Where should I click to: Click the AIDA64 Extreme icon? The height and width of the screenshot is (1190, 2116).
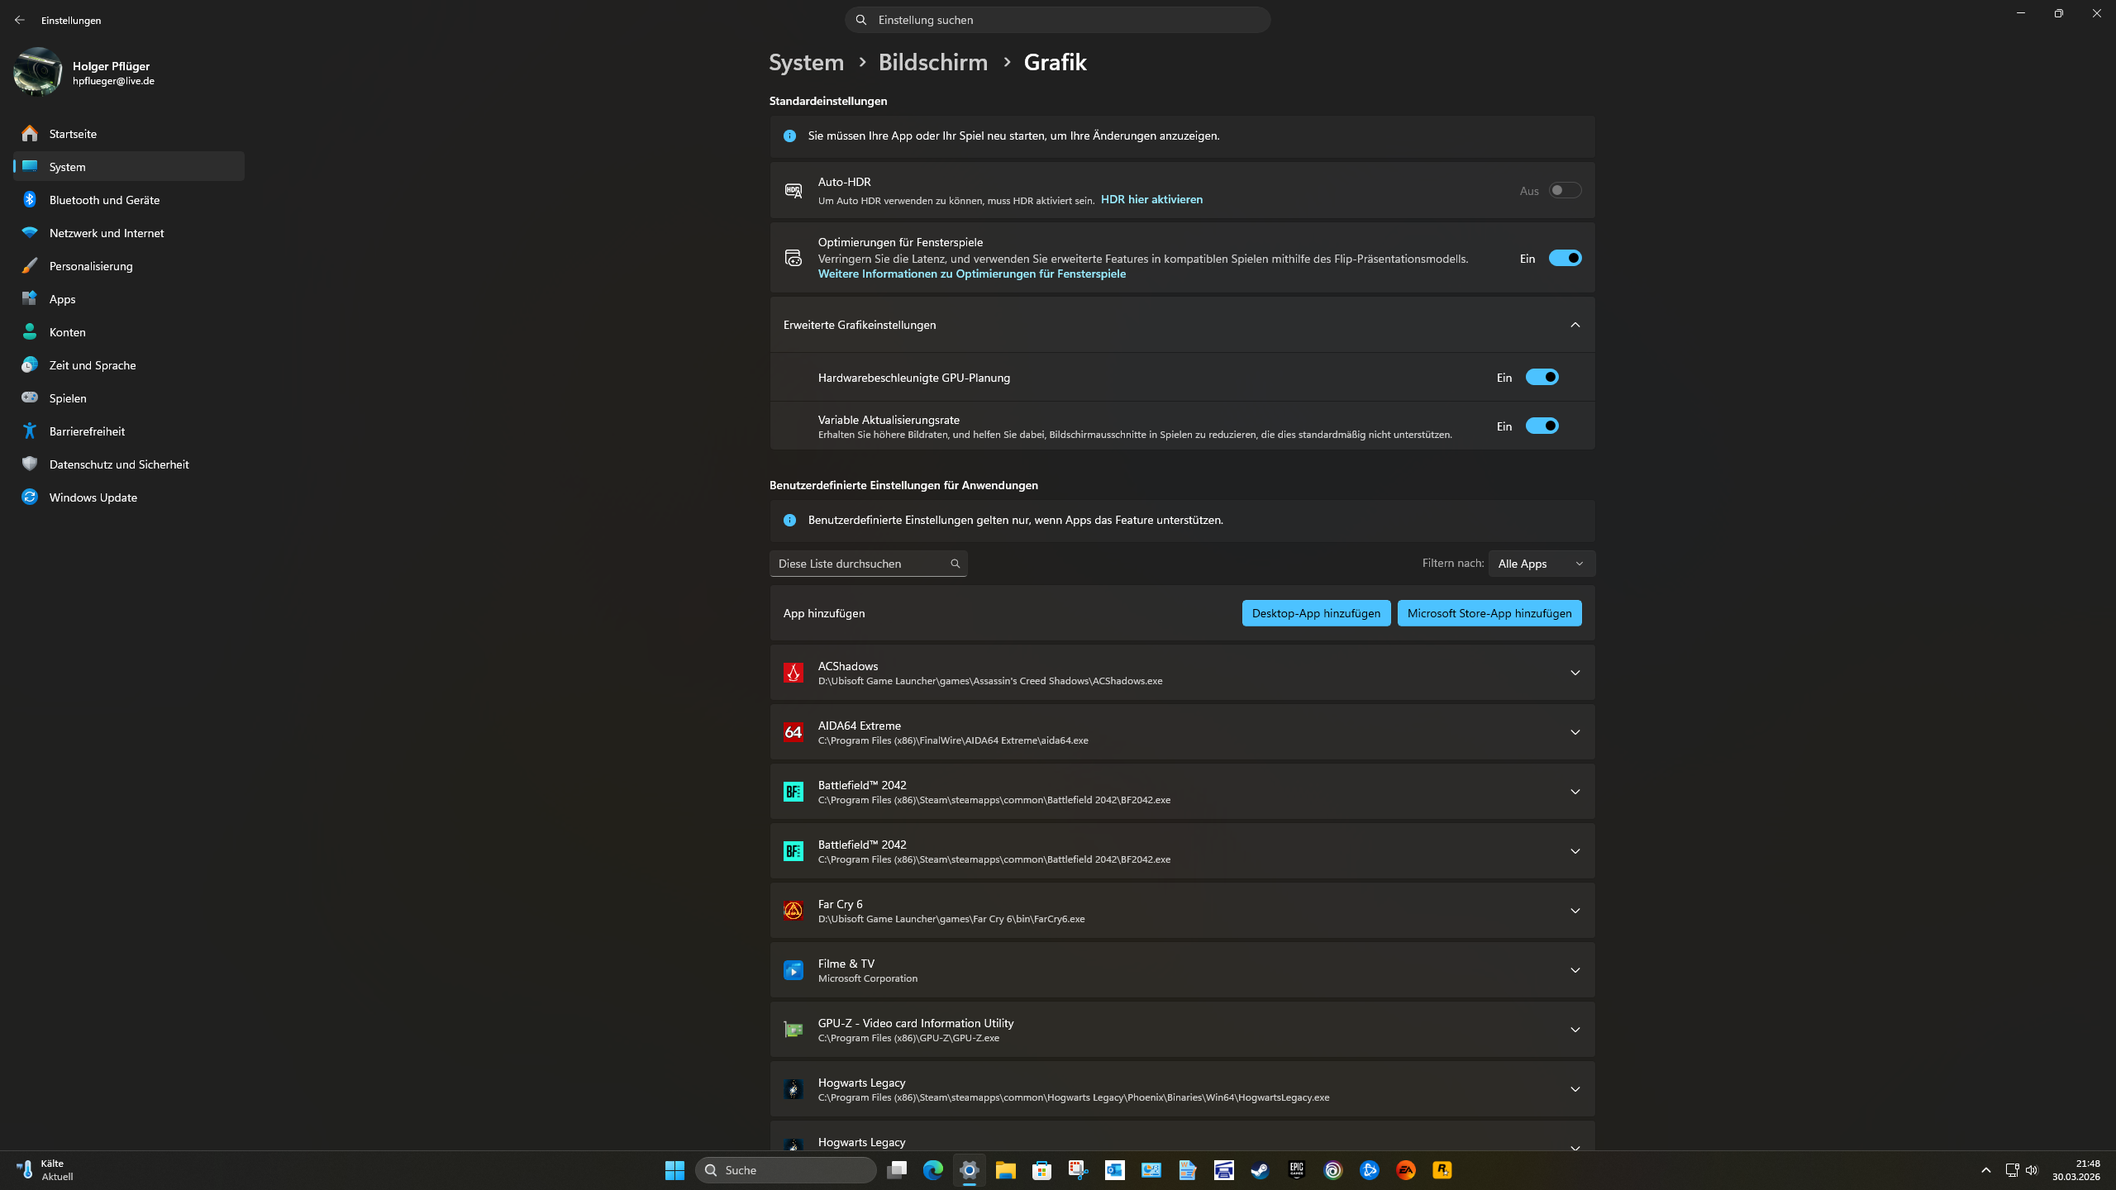793,731
